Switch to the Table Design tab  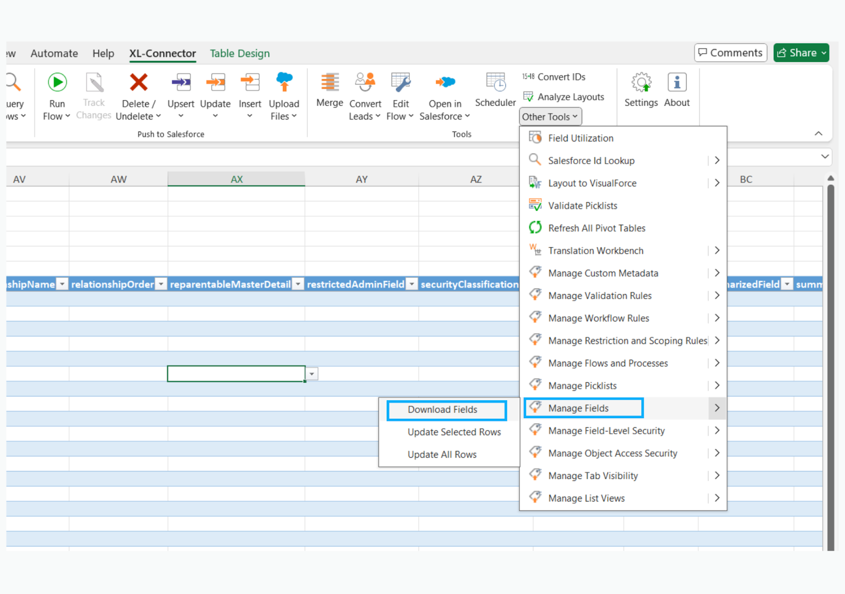[240, 53]
